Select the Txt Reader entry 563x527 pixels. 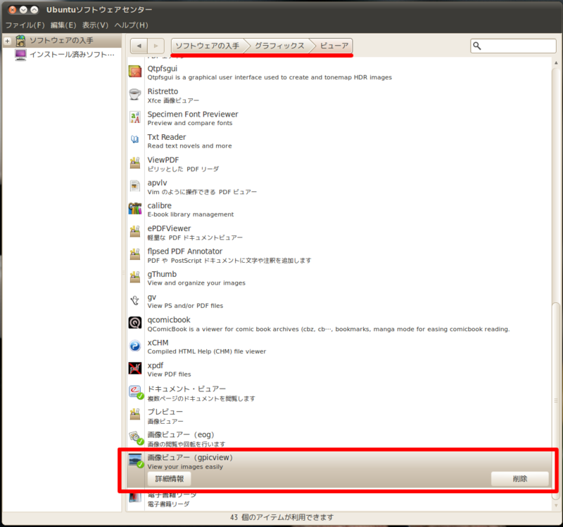point(339,141)
